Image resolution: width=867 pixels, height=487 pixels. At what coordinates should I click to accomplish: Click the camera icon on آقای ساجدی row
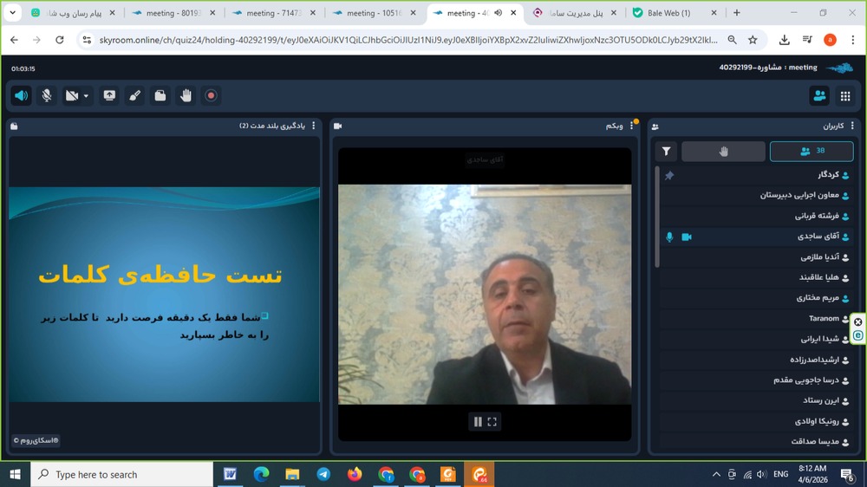tap(686, 237)
